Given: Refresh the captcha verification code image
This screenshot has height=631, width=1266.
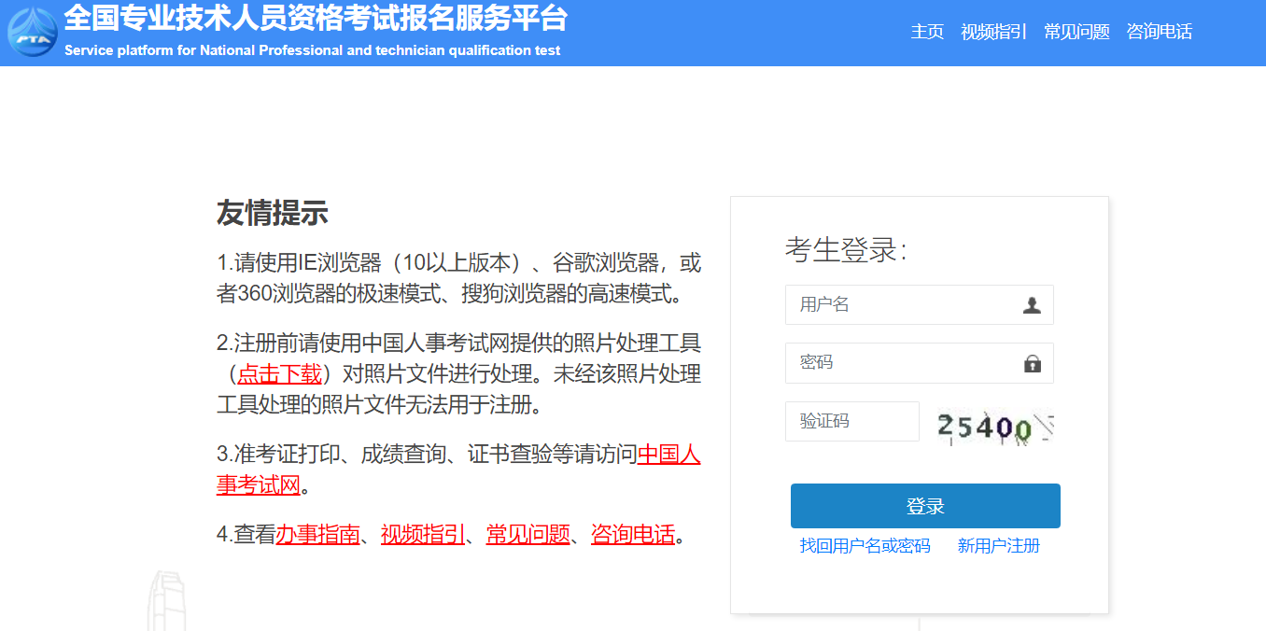Looking at the screenshot, I should [x=994, y=427].
